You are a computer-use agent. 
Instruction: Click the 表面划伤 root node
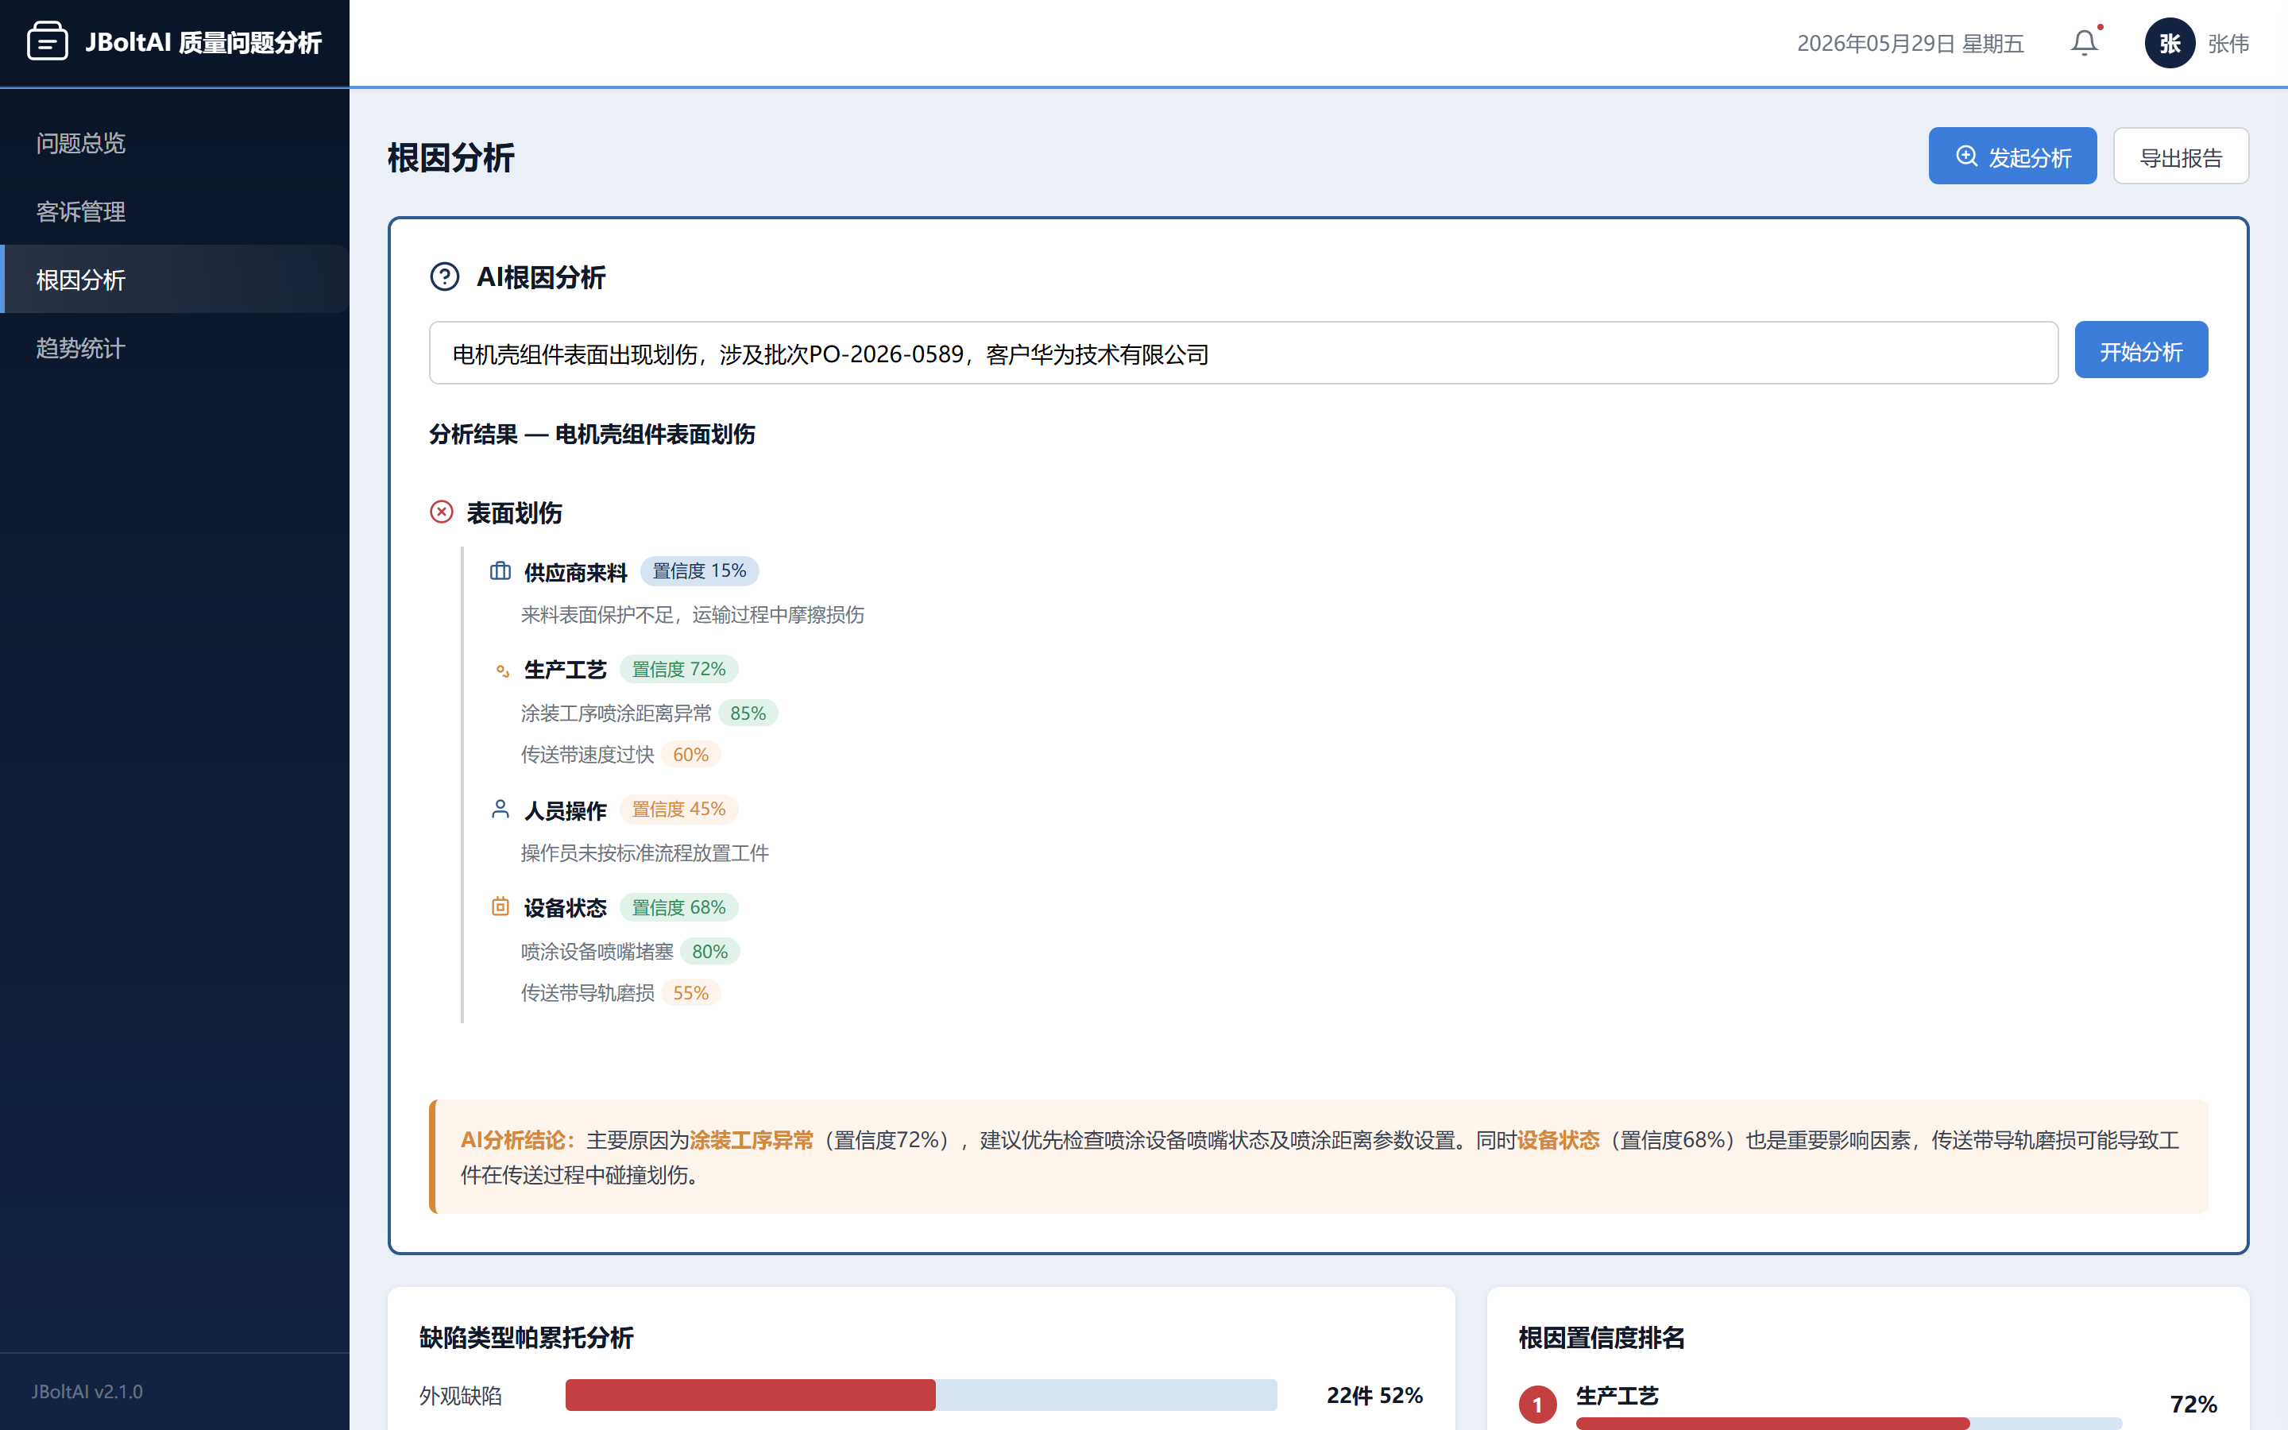click(514, 512)
